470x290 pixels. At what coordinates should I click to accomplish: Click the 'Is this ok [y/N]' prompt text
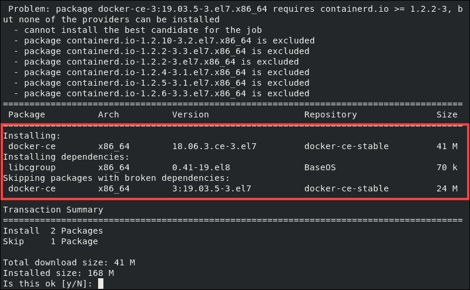click(x=48, y=284)
